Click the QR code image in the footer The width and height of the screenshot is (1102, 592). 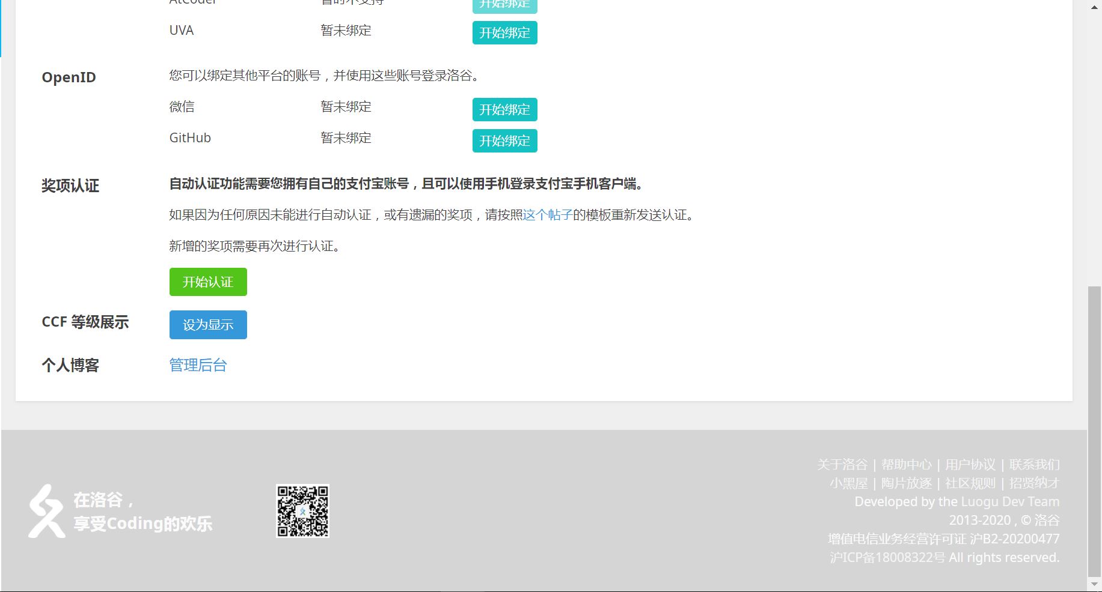click(x=303, y=511)
